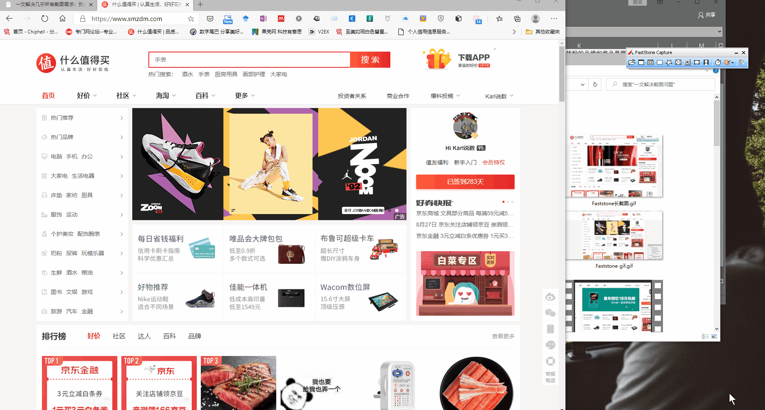Open Collections toolbar icon

517,19
